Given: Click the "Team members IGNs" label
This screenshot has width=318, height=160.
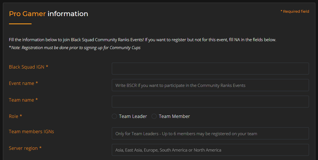Looking at the screenshot, I should (x=31, y=131).
